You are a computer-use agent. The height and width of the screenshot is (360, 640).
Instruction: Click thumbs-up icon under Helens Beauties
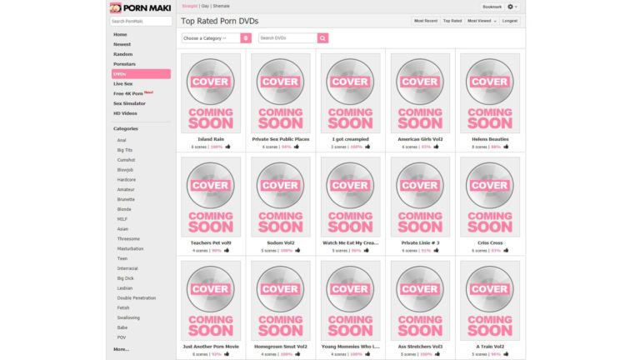(506, 147)
